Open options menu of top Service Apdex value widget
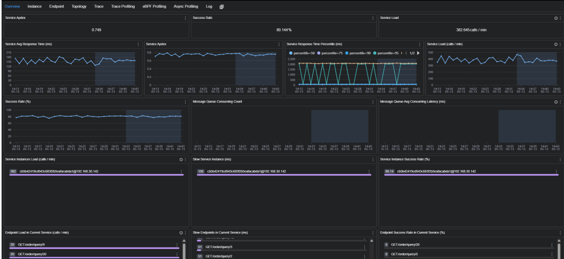This screenshot has height=259, width=564. click(x=185, y=18)
